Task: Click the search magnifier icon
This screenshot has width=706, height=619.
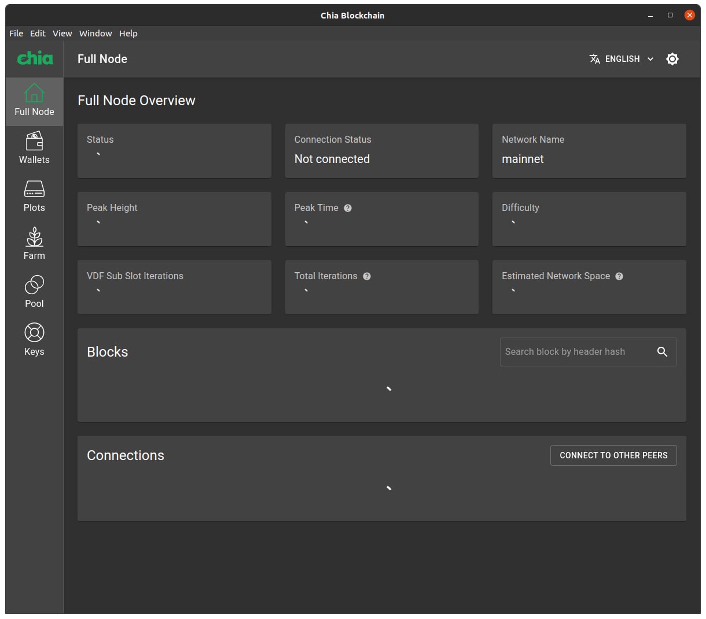Action: (662, 351)
